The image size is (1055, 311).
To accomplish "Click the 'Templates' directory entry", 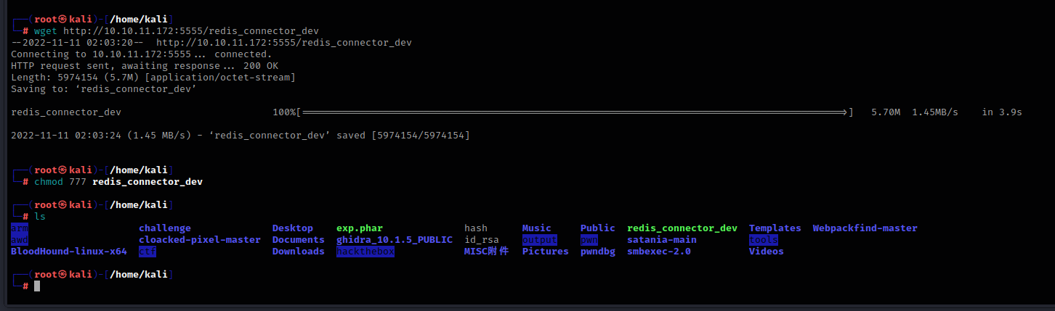I will tap(775, 228).
